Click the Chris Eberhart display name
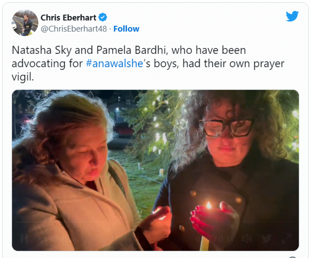Image resolution: width=314 pixels, height=258 pixels. [x=68, y=17]
